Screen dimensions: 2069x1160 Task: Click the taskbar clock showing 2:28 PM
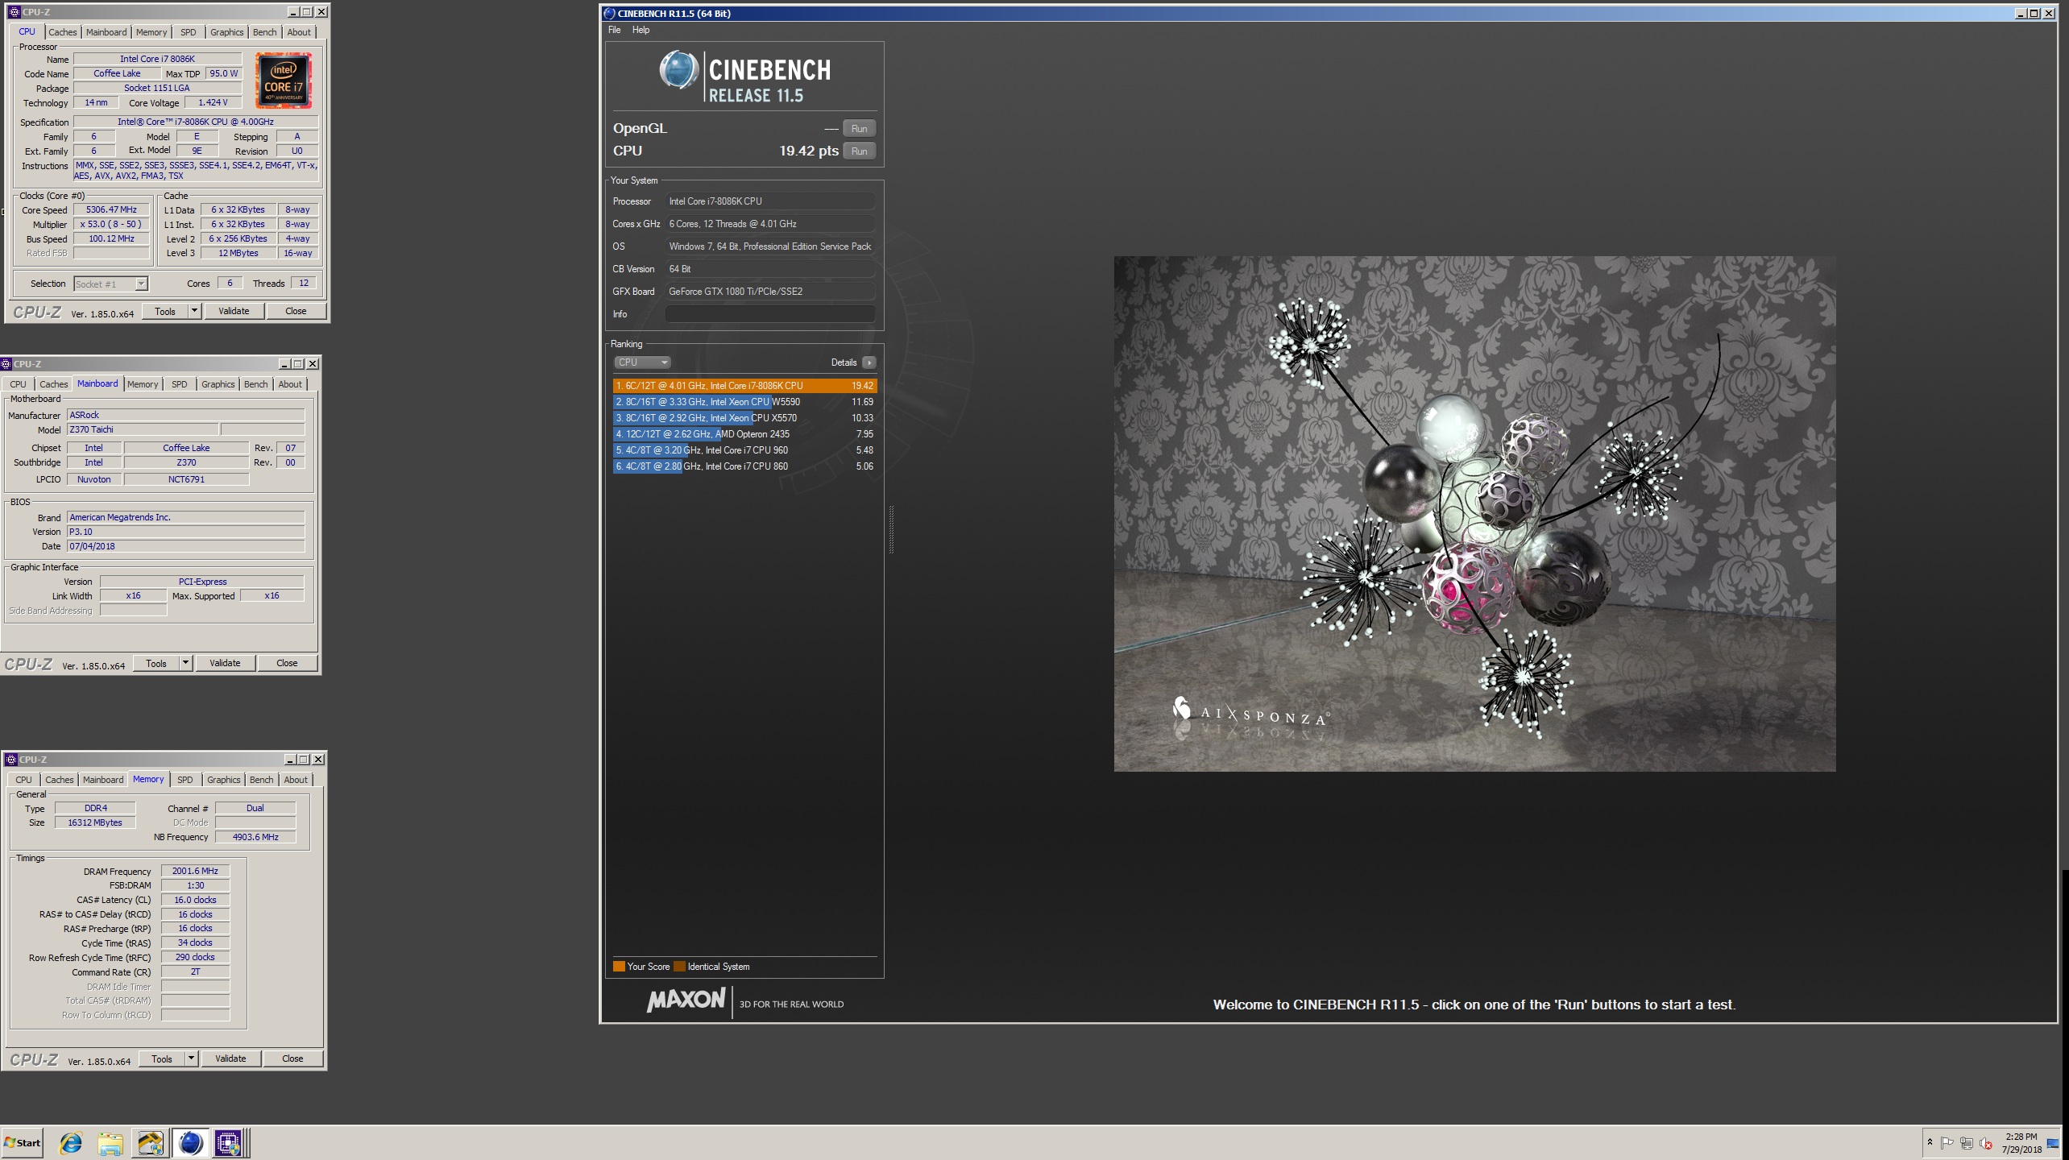tap(2021, 1143)
